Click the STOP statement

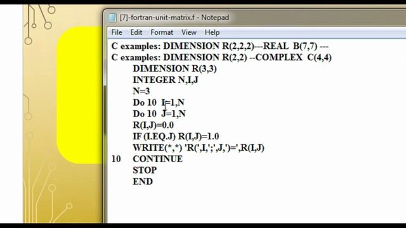click(x=145, y=170)
